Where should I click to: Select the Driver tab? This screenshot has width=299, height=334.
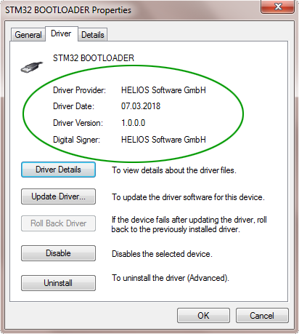(62, 33)
